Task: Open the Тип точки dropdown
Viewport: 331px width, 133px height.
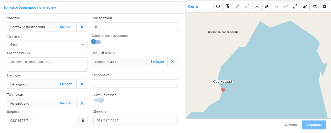Action: click(x=47, y=45)
